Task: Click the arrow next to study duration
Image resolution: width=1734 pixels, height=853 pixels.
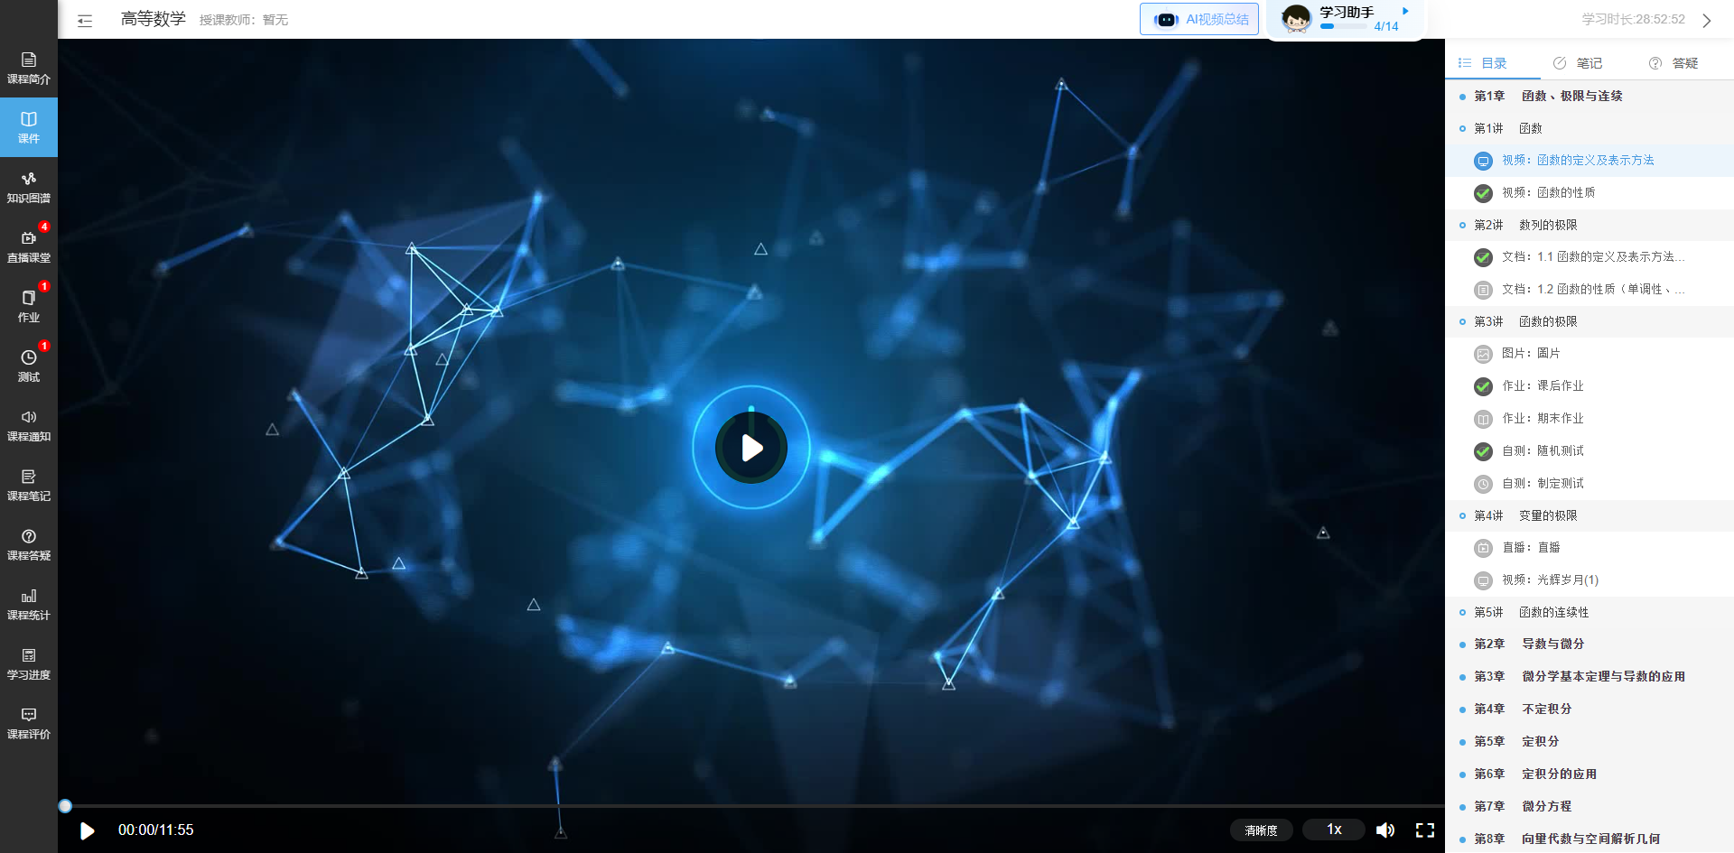Action: click(x=1707, y=20)
